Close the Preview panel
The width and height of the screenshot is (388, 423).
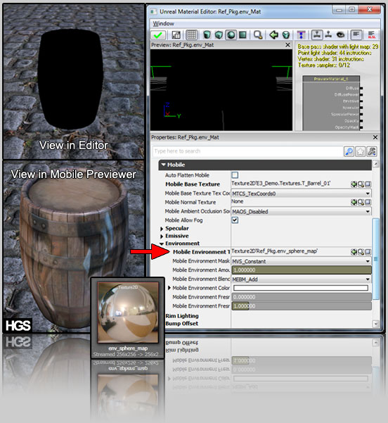[287, 45]
